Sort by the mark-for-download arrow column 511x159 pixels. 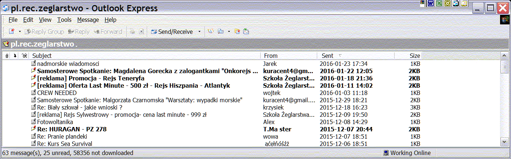click(15, 56)
